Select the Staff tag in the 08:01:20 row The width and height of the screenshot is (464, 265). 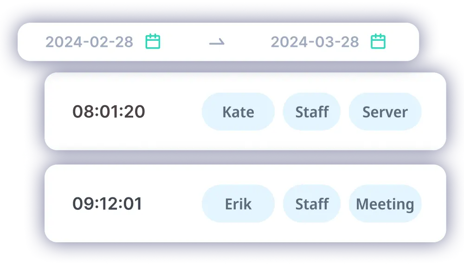pos(312,112)
